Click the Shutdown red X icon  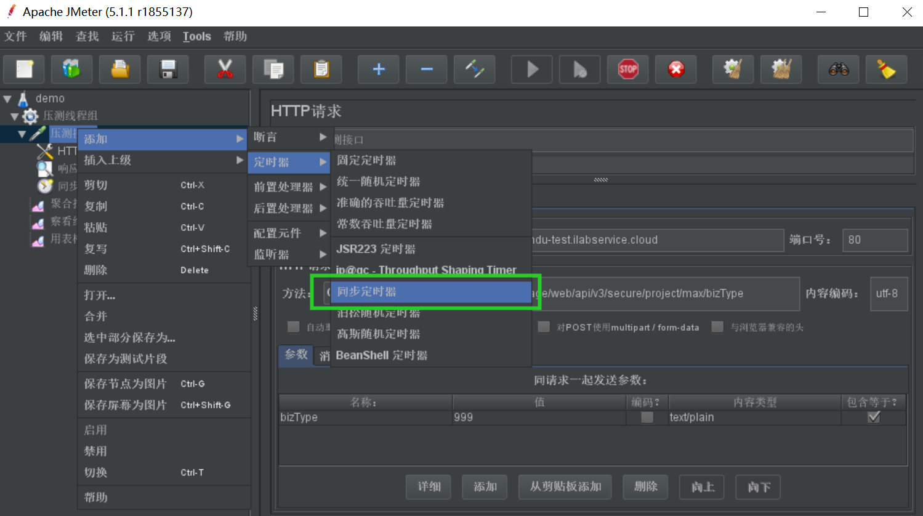click(x=676, y=69)
